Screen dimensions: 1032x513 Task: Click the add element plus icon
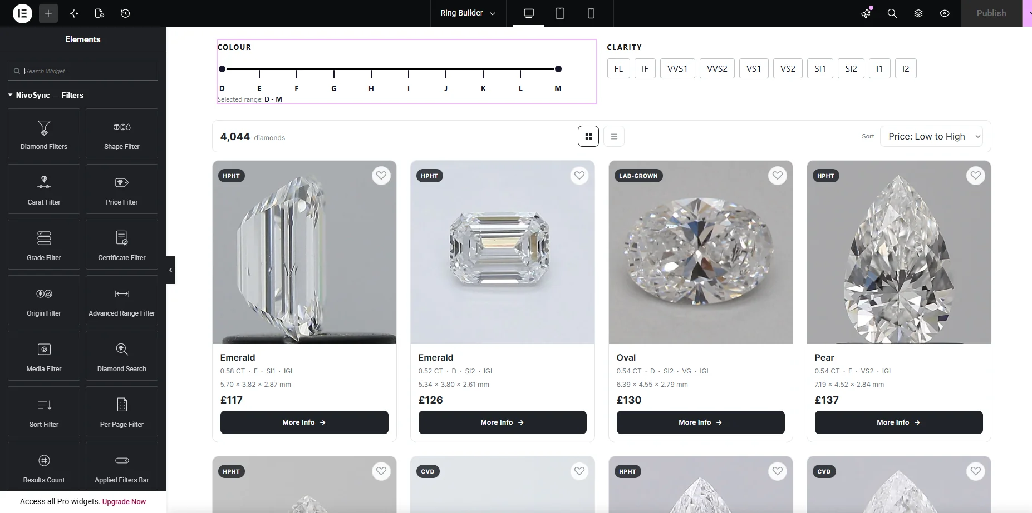pyautogui.click(x=48, y=13)
